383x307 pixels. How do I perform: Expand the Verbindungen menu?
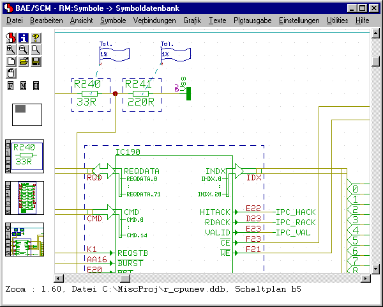[154, 20]
